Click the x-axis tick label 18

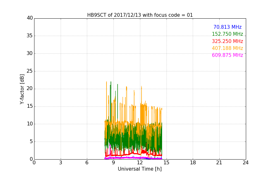(x=193, y=163)
